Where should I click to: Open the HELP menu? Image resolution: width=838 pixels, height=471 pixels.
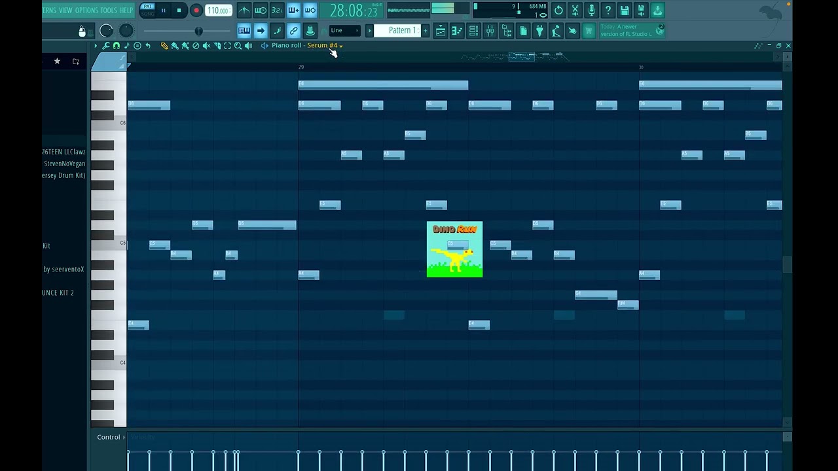point(126,10)
